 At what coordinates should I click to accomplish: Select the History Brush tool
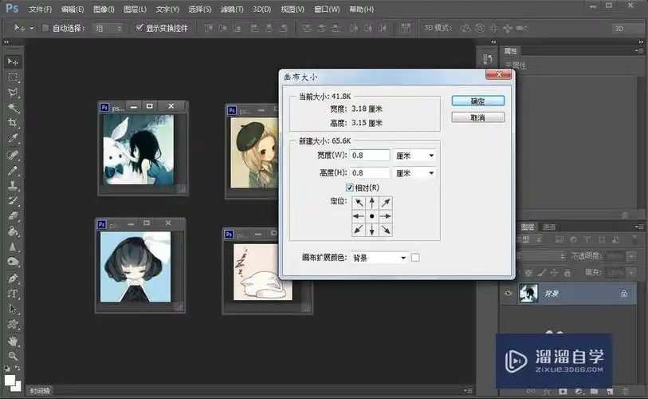click(x=13, y=201)
